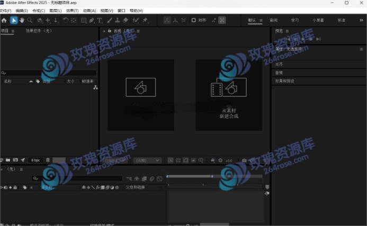Select the Pen tool
Viewport: 367px width, 226px height.
pos(92,20)
